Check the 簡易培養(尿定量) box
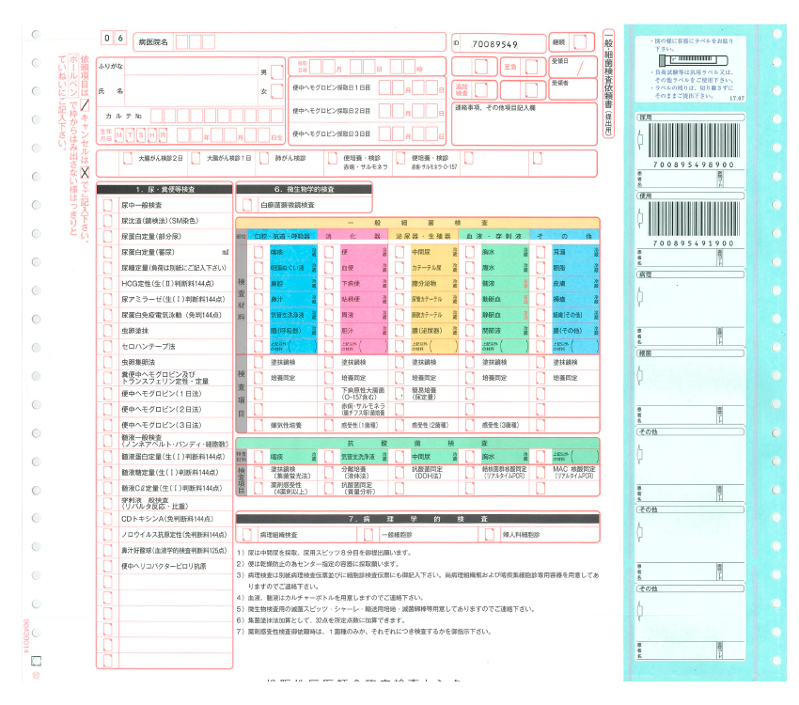This screenshot has height=705, width=799. [399, 393]
